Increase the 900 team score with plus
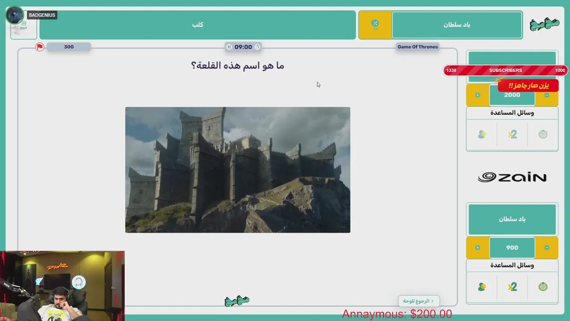 [477, 247]
